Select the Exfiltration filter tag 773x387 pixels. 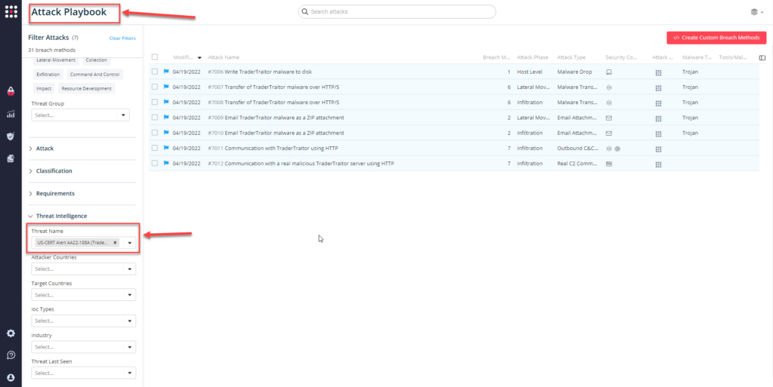48,75
